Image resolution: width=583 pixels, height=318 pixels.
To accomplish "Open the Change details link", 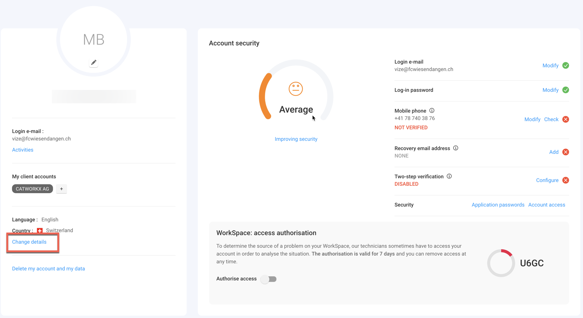I will pos(29,242).
